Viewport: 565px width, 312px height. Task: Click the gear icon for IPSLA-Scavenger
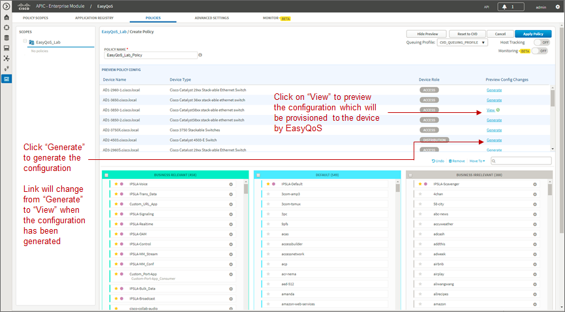tap(535, 184)
